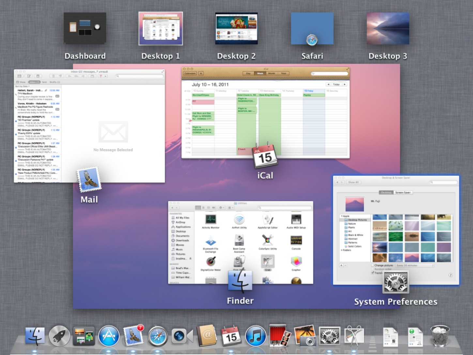Screen dimensions: 473x355
Task: Launch iPhoto from the Dock
Action: (305, 335)
